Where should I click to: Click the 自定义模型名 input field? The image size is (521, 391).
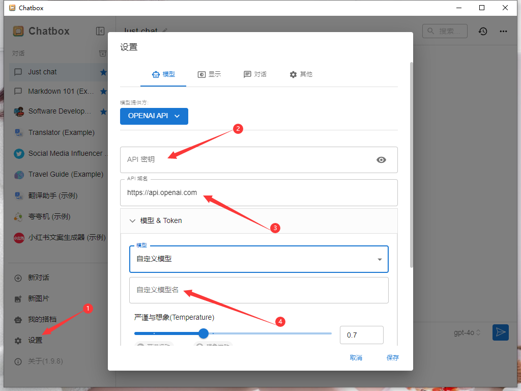point(259,290)
